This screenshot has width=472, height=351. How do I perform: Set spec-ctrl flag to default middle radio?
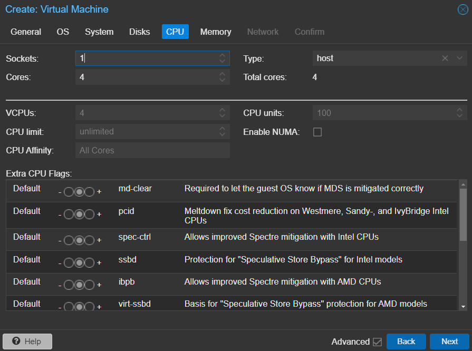(x=79, y=240)
